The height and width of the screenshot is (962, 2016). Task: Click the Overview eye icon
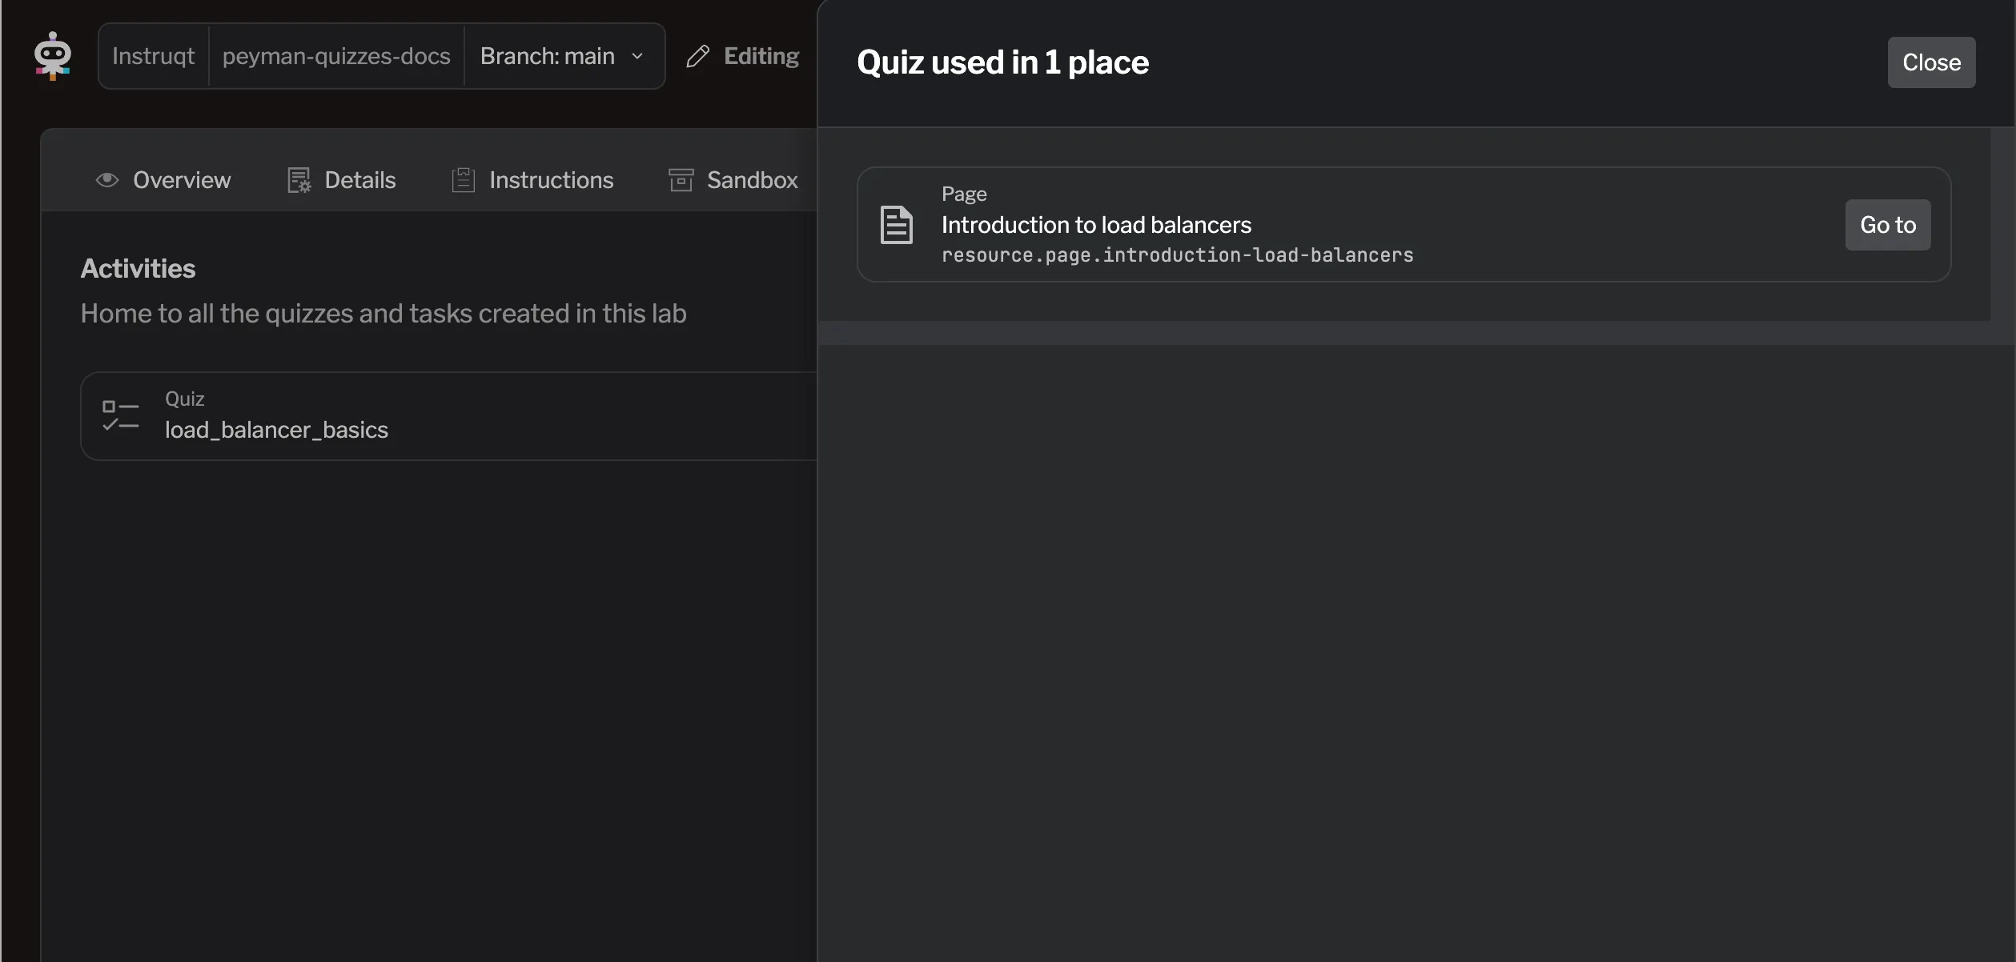(x=107, y=179)
